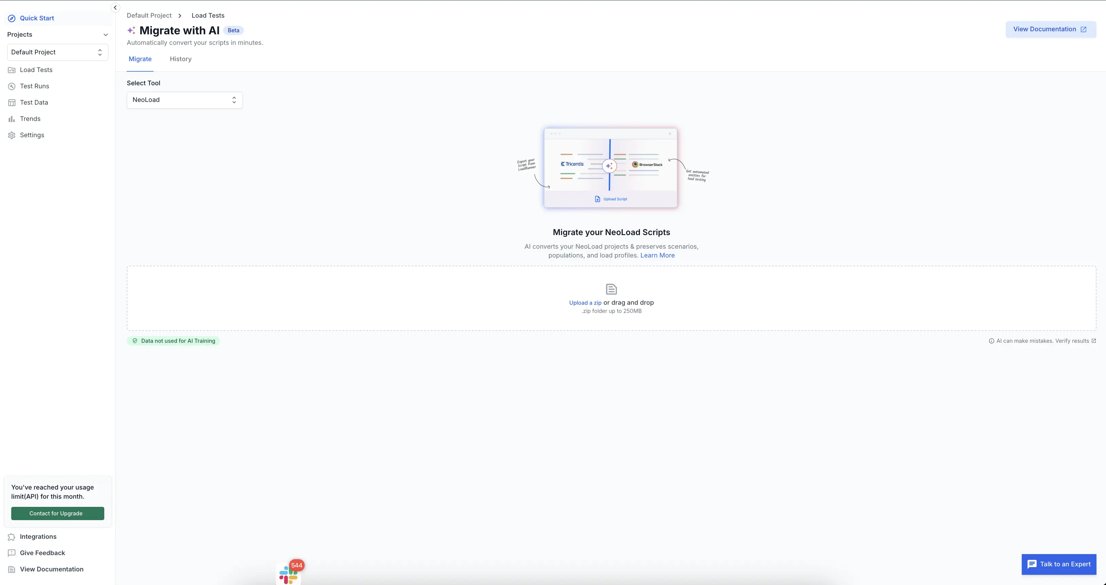Click the Test Runs sidebar icon
Viewport: 1106px width, 585px height.
[x=12, y=86]
